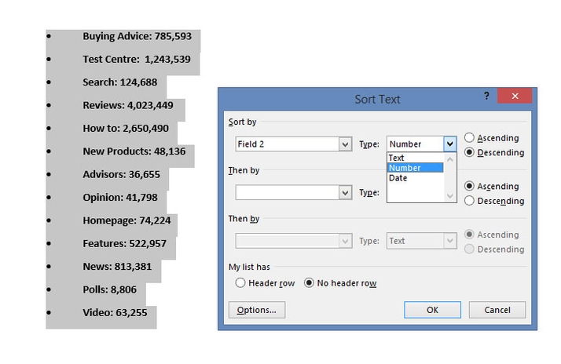Viewport: 561px width, 364px height.
Task: Choose Date in the Type list
Action: pos(415,178)
